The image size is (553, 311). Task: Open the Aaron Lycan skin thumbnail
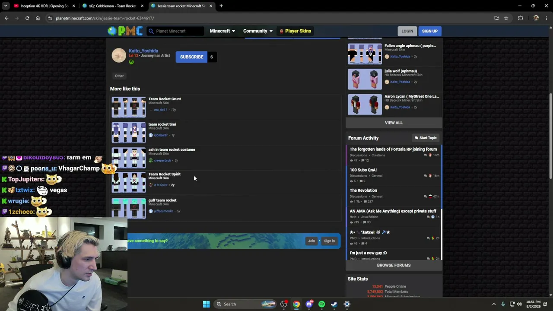(x=365, y=105)
